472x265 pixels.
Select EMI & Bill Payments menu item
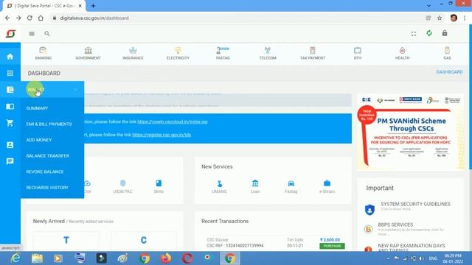pyautogui.click(x=49, y=124)
